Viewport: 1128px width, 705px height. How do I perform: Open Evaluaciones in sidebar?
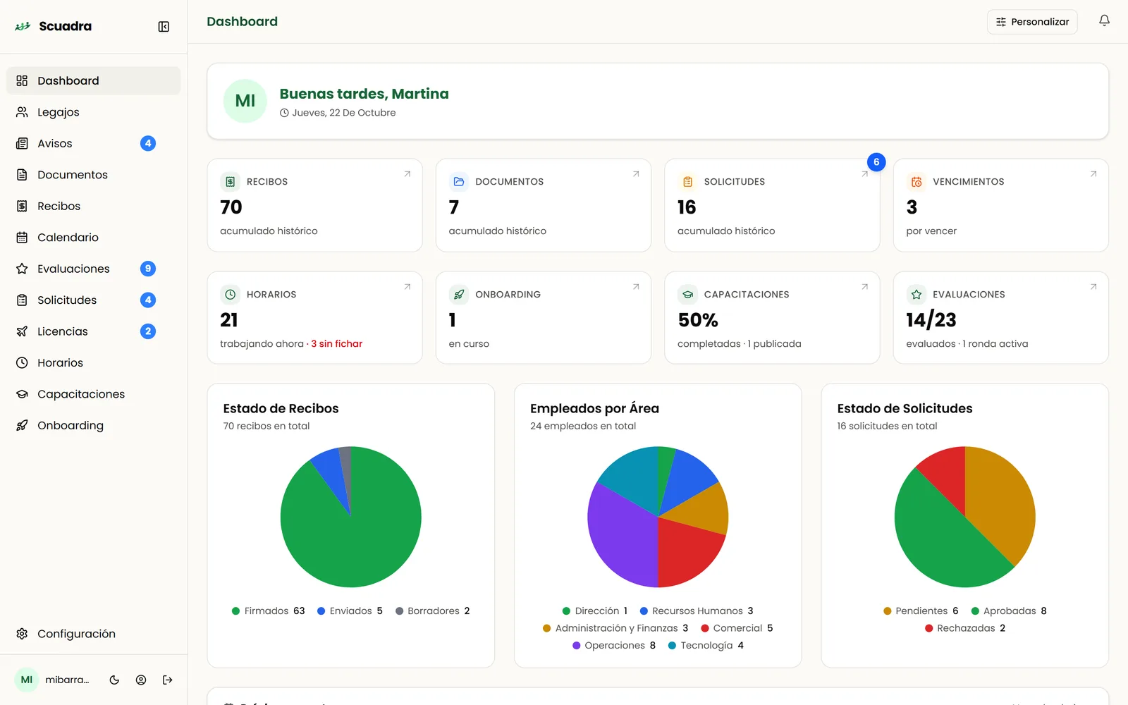point(94,269)
